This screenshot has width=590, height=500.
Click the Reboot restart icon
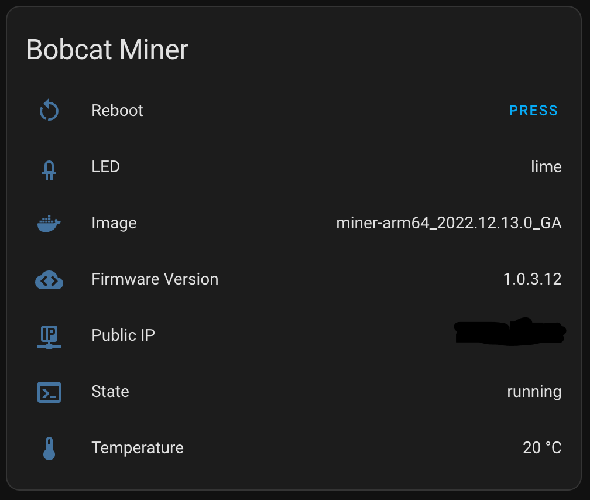[49, 109]
